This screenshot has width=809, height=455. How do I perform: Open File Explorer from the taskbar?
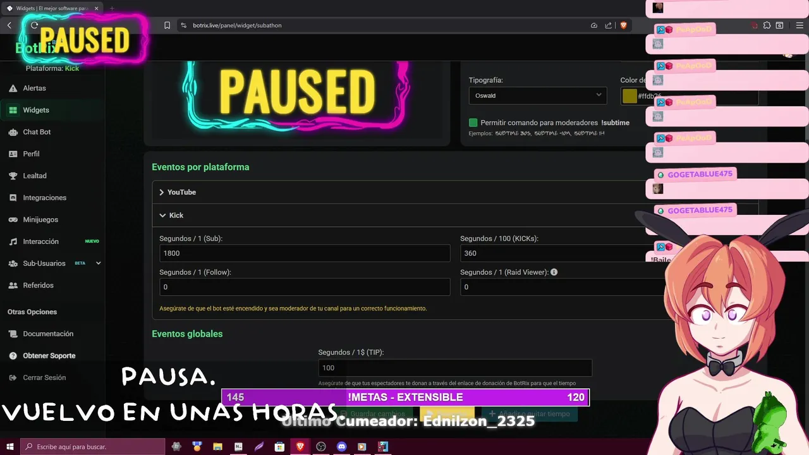217,447
